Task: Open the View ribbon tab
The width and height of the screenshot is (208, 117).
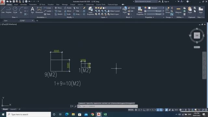Action: [58, 5]
